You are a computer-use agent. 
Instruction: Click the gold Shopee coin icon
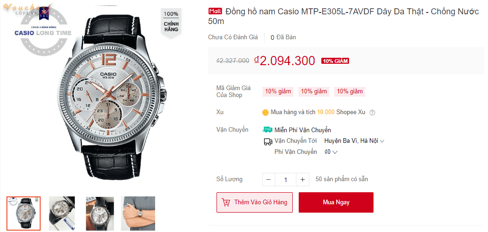(x=265, y=112)
